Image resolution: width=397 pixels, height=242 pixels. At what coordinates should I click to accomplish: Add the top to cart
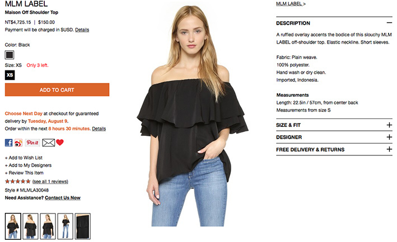57,89
